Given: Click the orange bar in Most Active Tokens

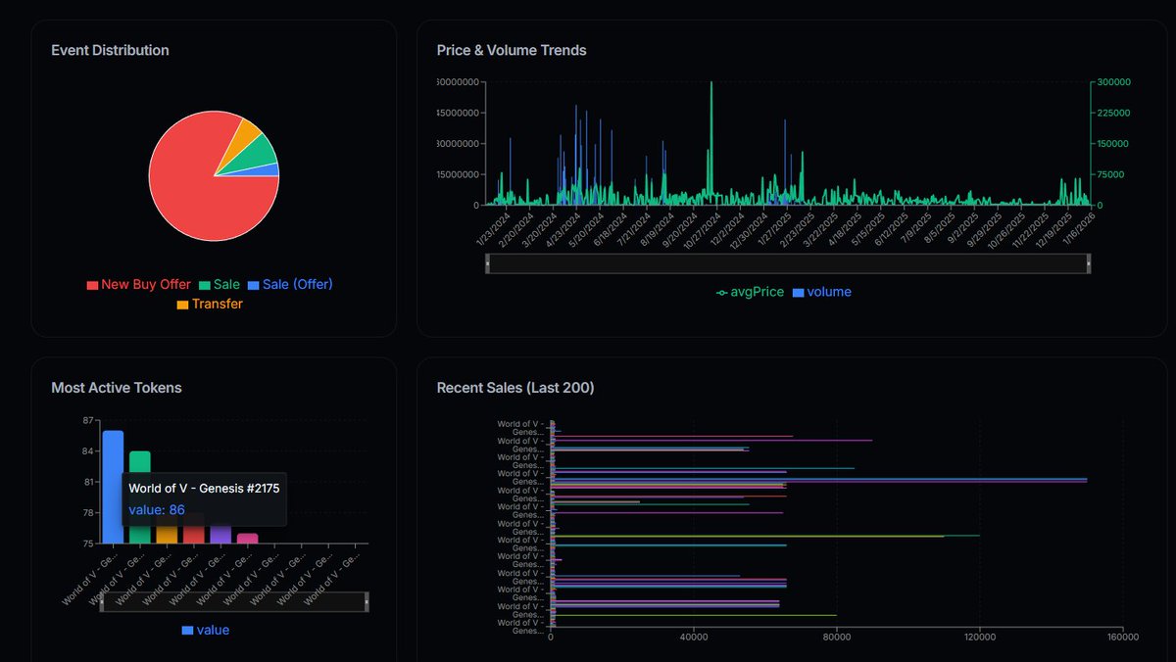Looking at the screenshot, I should click(x=167, y=535).
